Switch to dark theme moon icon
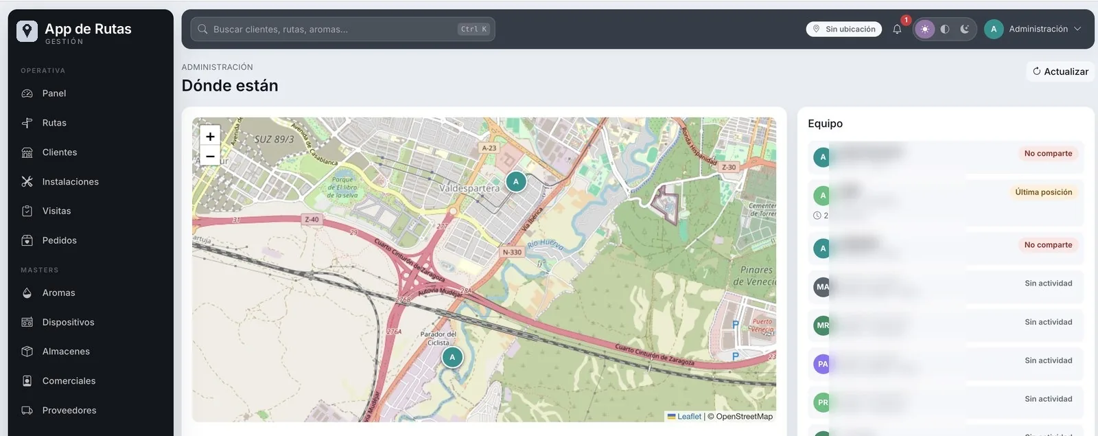Viewport: 1098px width, 436px height. point(965,29)
